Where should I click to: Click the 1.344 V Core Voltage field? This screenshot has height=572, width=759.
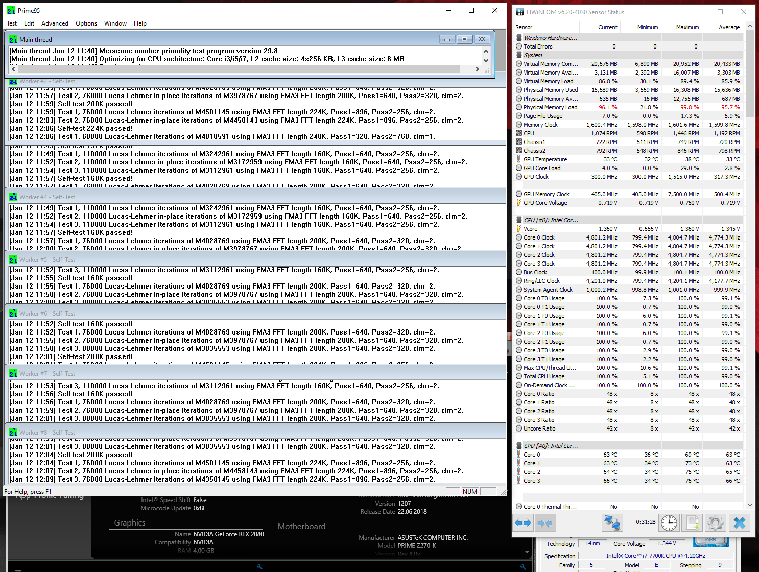tap(667, 543)
